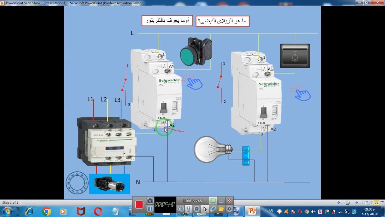Open the recorder pencil drawing tool

tap(213, 209)
